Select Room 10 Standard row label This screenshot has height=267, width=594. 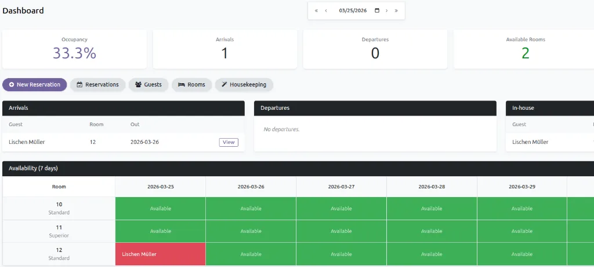[59, 209]
